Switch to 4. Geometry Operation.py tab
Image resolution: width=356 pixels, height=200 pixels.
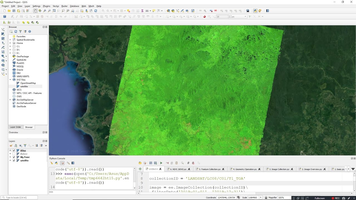(x=245, y=169)
